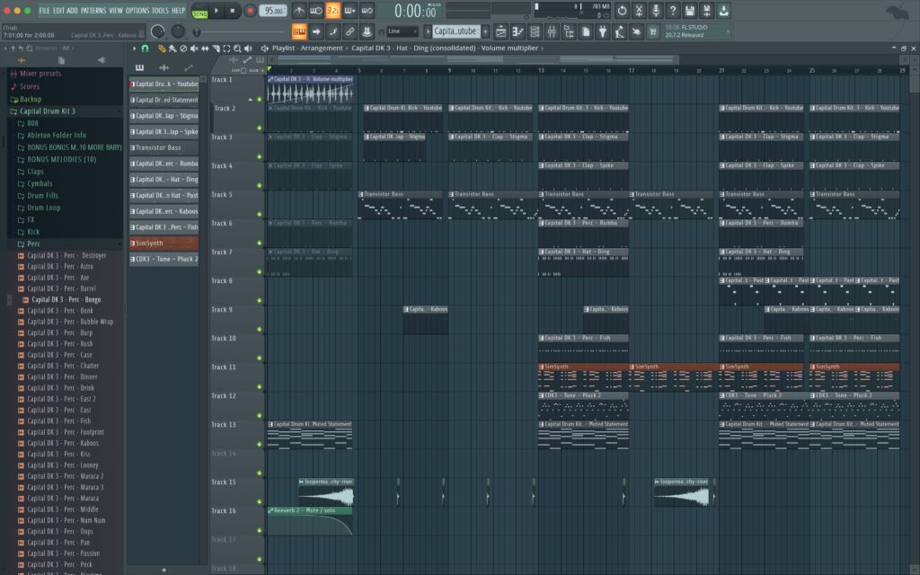Screen dimensions: 920x575
Task: Toggle the metronome icon
Action: tap(299, 11)
